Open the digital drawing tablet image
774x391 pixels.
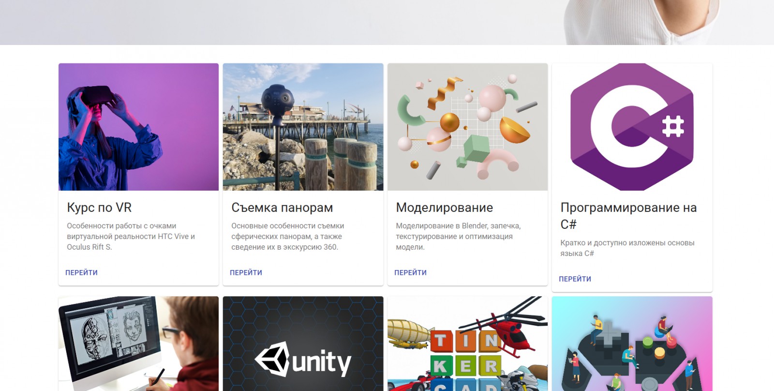tap(138, 344)
